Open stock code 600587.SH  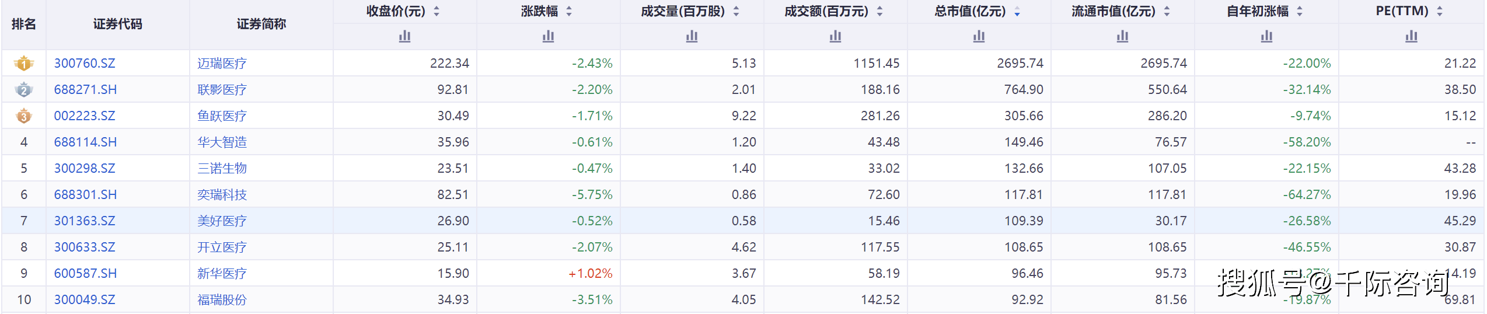pos(85,273)
